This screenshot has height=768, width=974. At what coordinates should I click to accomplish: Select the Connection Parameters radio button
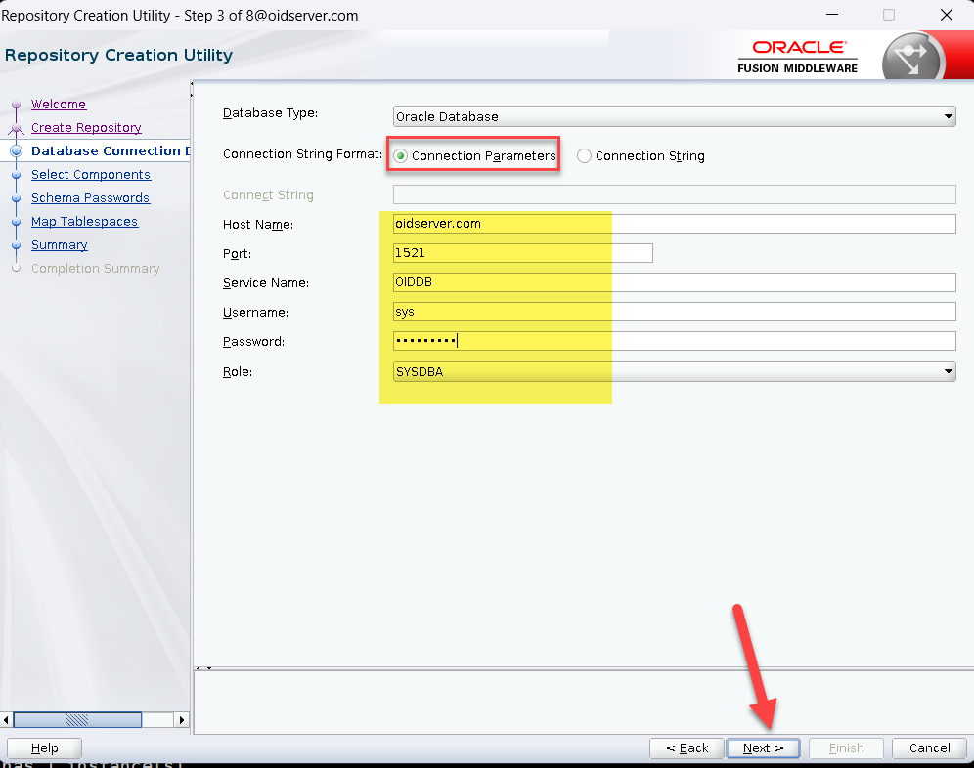(401, 156)
